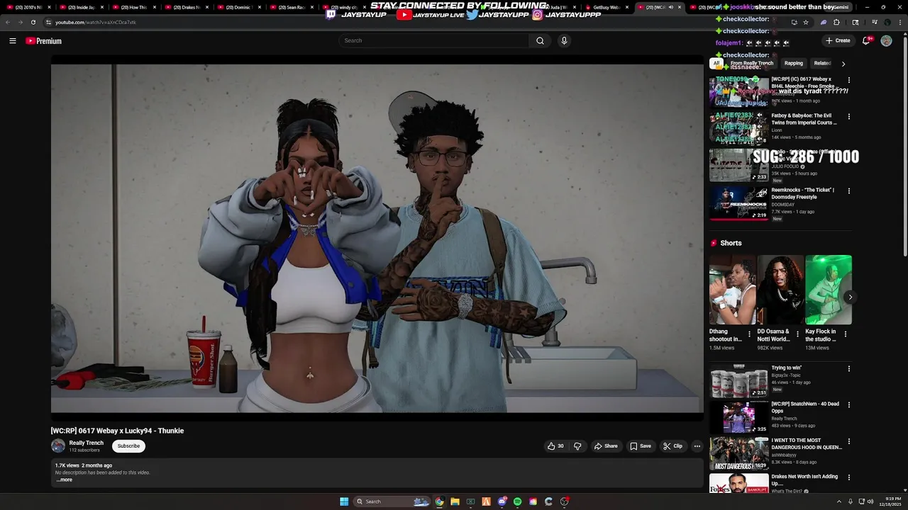The width and height of the screenshot is (908, 510).
Task: Click the Shorts section heading
Action: tap(731, 243)
